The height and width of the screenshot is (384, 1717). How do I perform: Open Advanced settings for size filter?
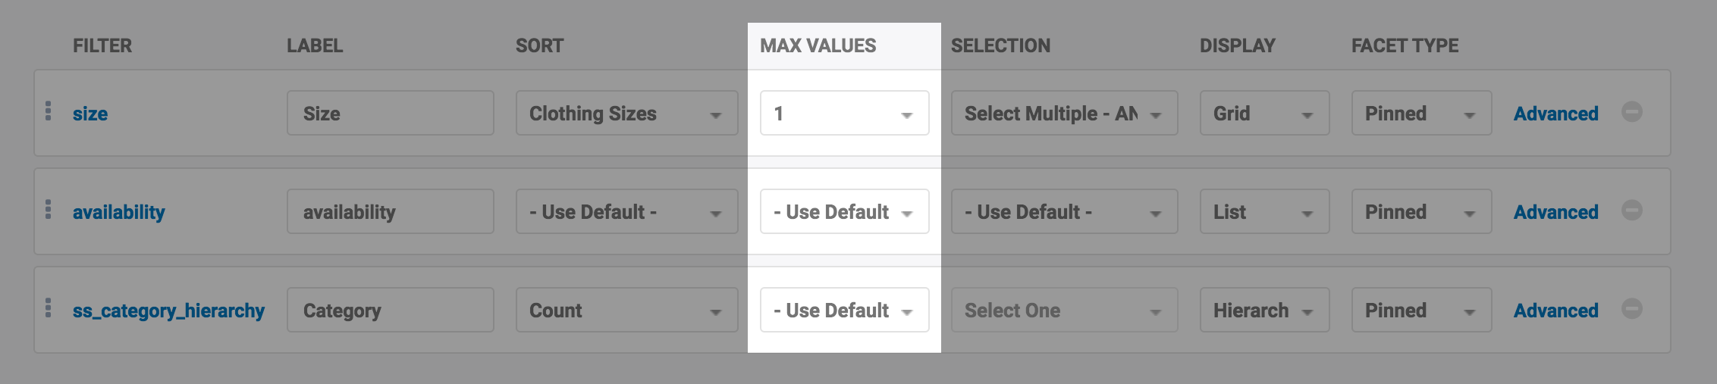coord(1555,114)
